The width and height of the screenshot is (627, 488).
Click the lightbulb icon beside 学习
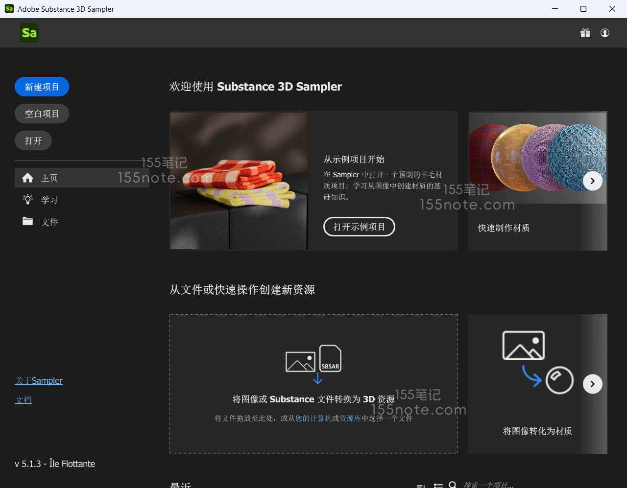click(x=28, y=200)
